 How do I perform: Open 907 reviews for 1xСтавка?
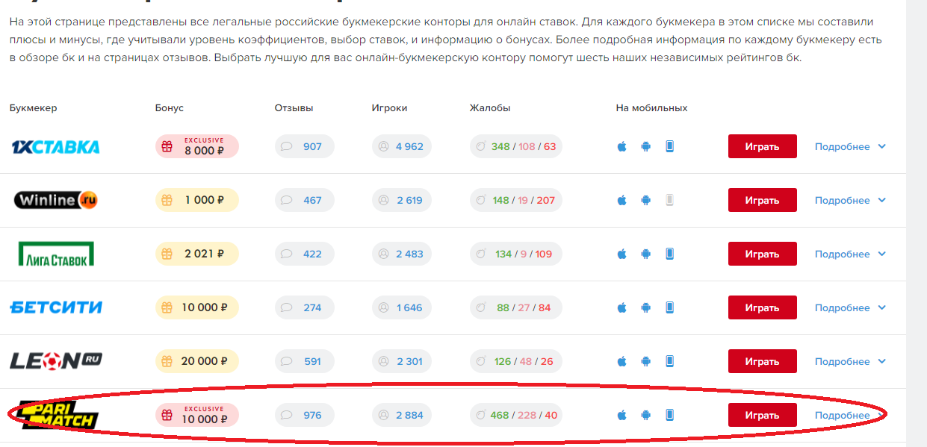point(304,147)
